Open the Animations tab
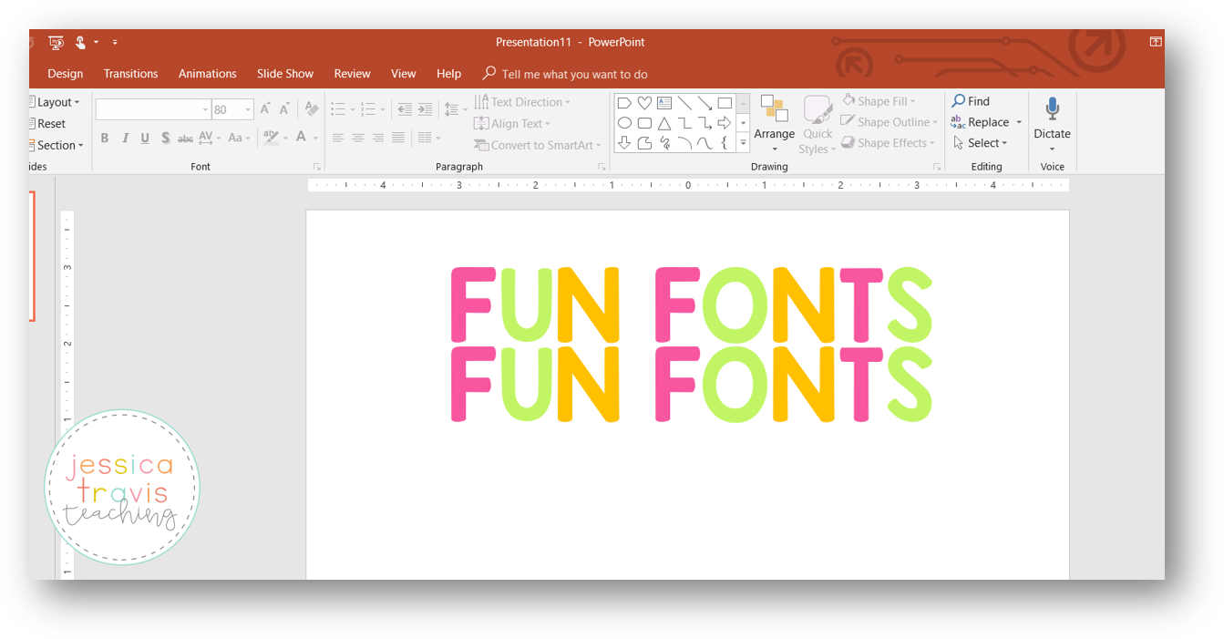The height and width of the screenshot is (639, 1224). point(207,74)
